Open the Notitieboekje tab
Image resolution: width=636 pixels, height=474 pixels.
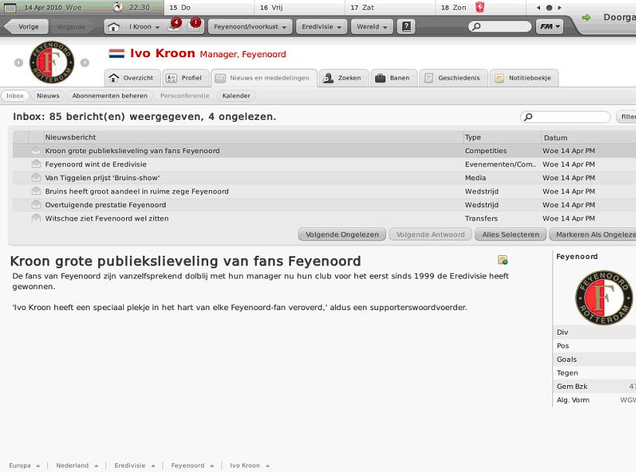click(524, 78)
